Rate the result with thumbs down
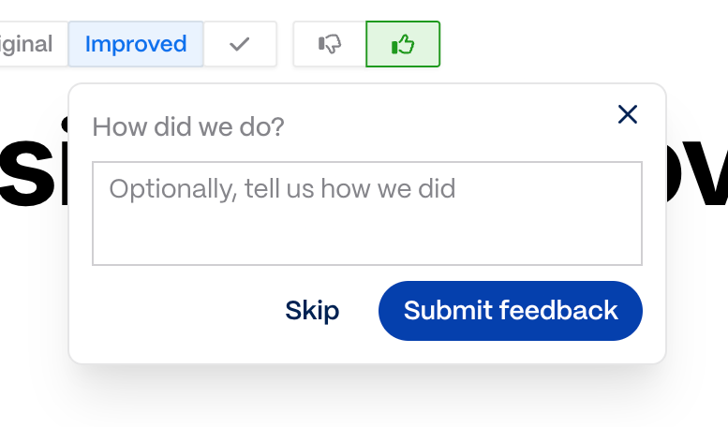 pos(330,44)
